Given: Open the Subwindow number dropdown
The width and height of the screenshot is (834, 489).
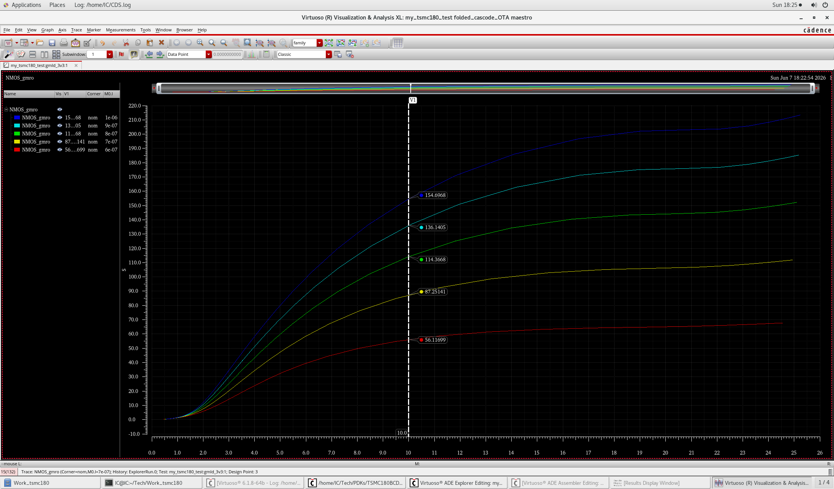Looking at the screenshot, I should pyautogui.click(x=110, y=54).
